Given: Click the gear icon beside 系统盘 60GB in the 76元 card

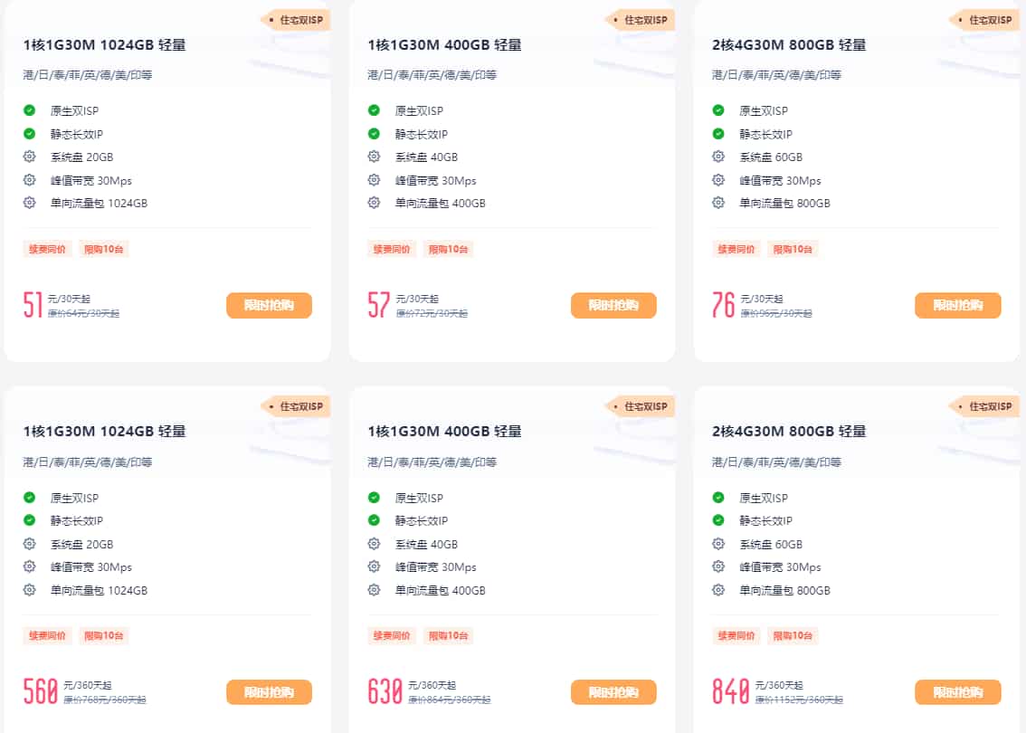Looking at the screenshot, I should [x=717, y=157].
